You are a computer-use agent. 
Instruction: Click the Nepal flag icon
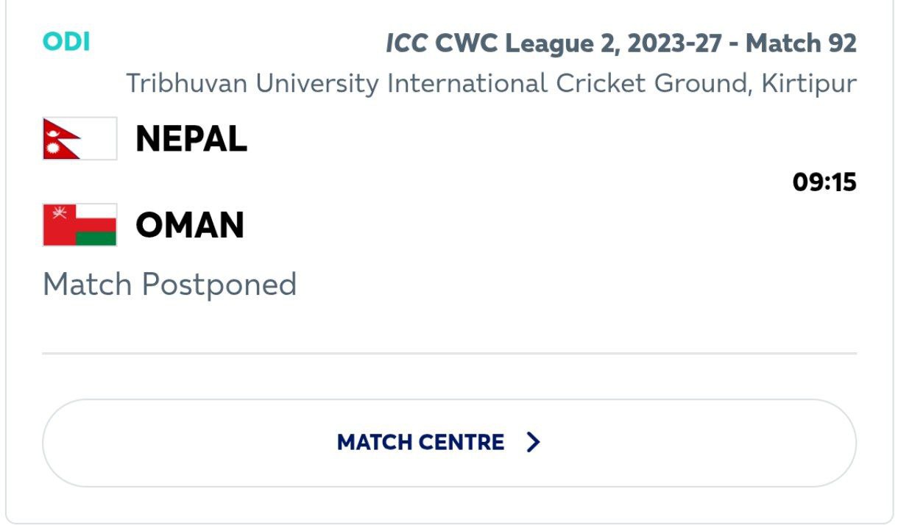[79, 138]
